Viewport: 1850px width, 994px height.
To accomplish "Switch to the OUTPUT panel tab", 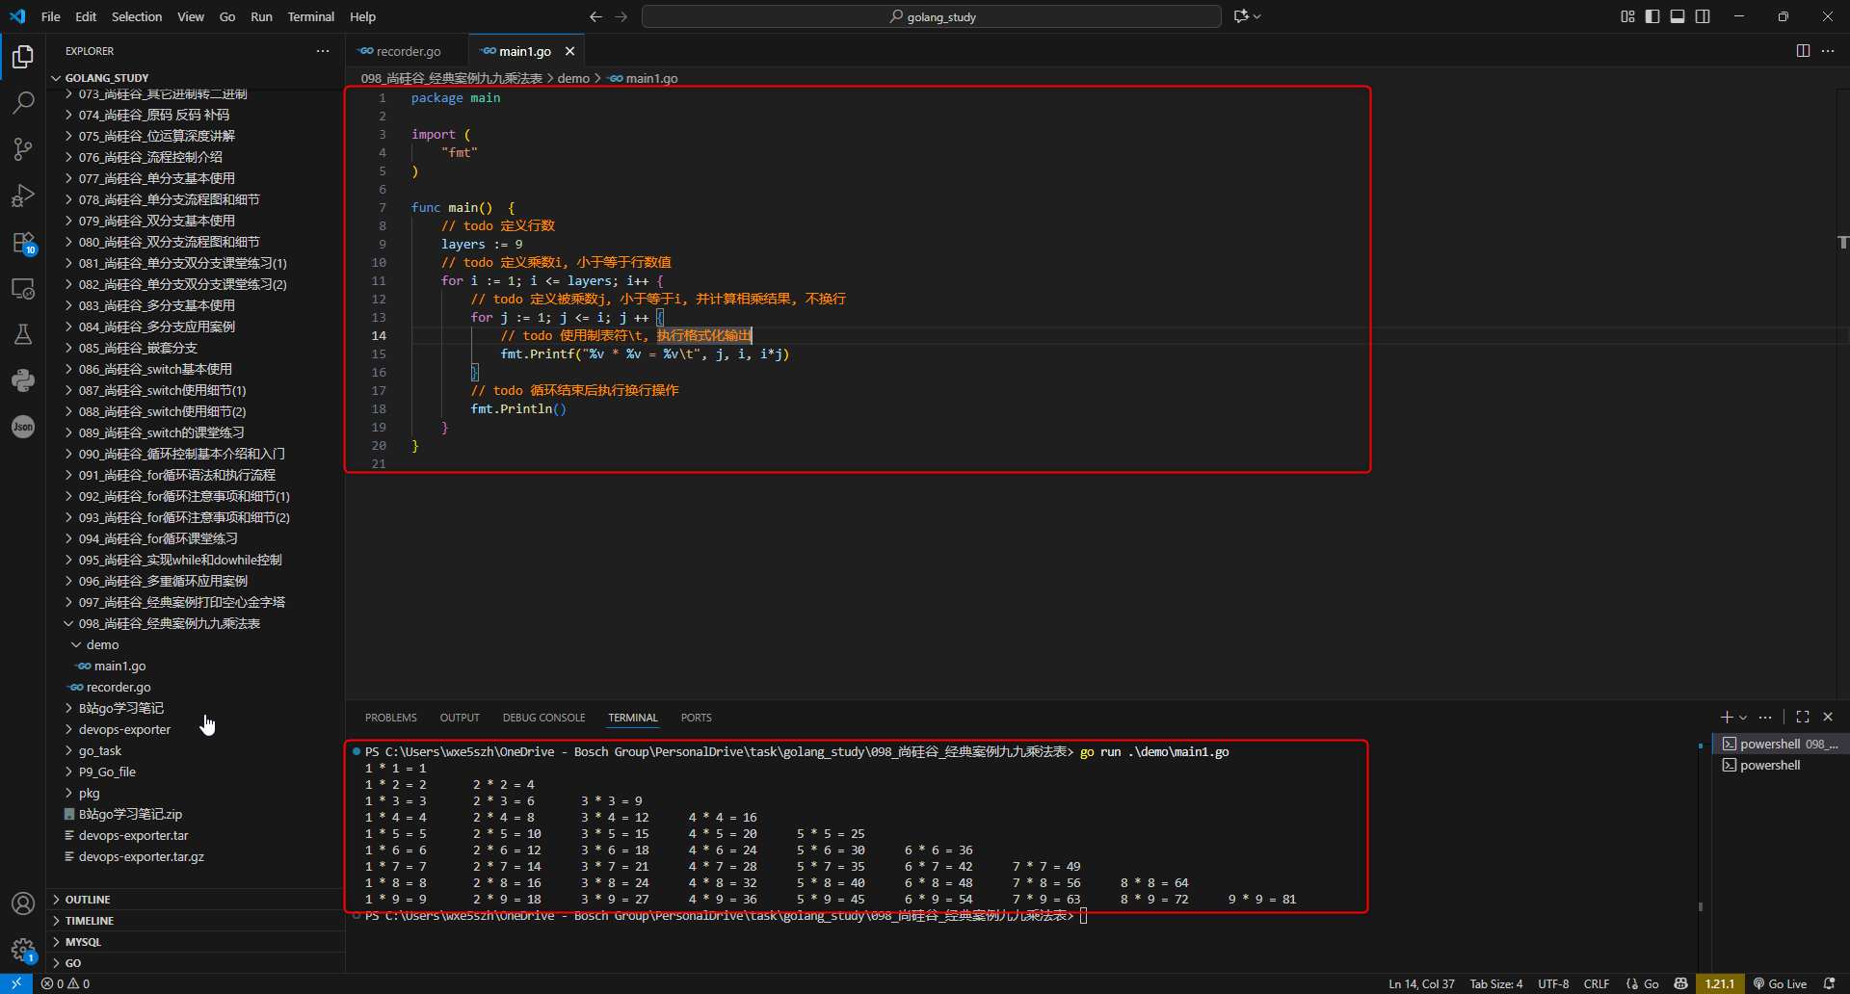I will 460,718.
